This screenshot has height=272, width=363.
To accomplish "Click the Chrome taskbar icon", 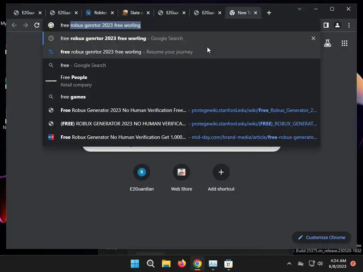I will [197, 263].
